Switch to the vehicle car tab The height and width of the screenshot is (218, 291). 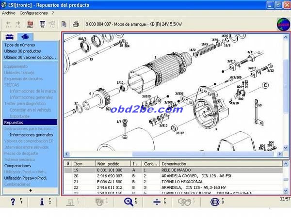coord(10,37)
